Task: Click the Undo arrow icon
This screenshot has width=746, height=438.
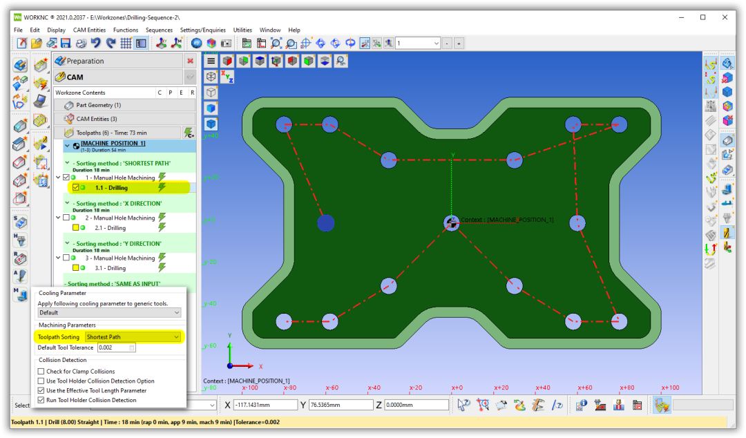Action: pyautogui.click(x=95, y=44)
